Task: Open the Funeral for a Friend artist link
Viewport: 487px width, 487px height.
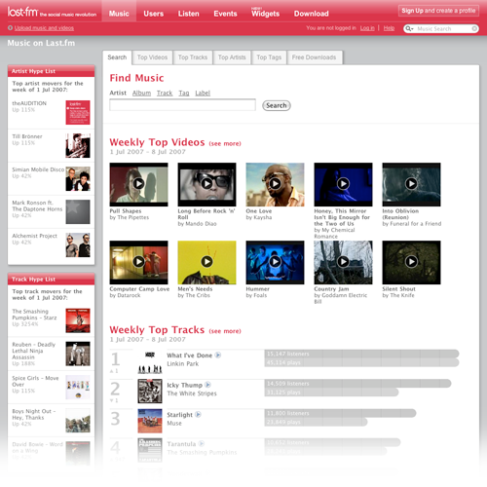Action: [415, 224]
